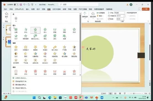Choose the Appear (出现) entrance effect
Screen dimensions: 153x101
click(x=16, y=30)
